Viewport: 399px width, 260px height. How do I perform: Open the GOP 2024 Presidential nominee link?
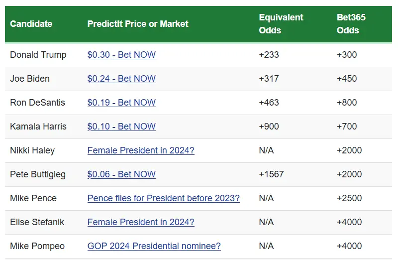(x=154, y=246)
